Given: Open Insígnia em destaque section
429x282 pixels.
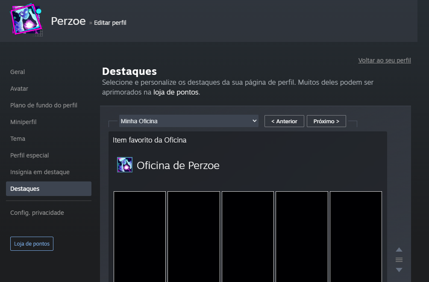Looking at the screenshot, I should pyautogui.click(x=40, y=172).
